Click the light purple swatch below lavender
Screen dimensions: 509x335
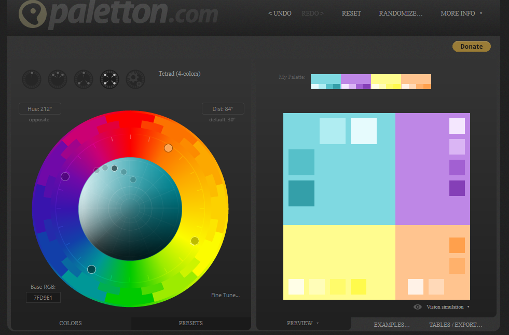[457, 147]
